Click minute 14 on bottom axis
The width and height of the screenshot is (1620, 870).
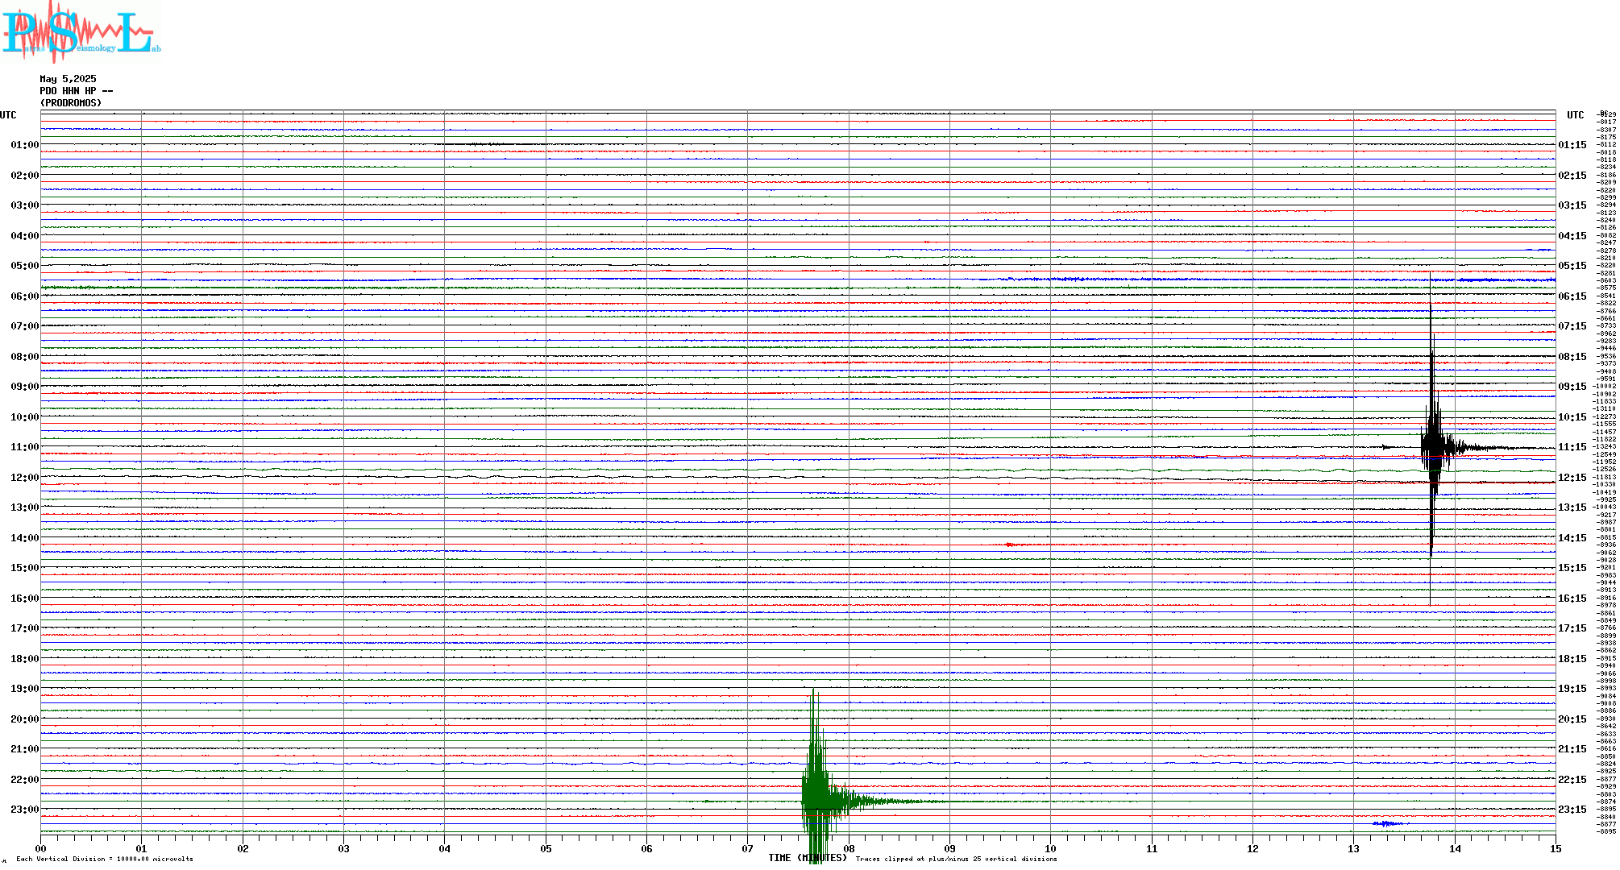click(x=1455, y=848)
